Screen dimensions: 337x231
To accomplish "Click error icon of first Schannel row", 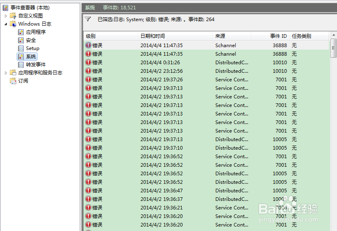I will (x=88, y=45).
